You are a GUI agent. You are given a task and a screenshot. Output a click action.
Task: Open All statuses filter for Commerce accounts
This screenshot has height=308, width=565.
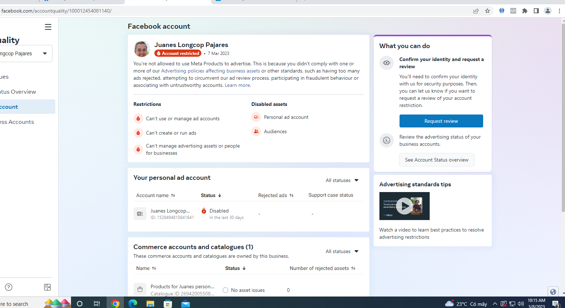(x=342, y=251)
